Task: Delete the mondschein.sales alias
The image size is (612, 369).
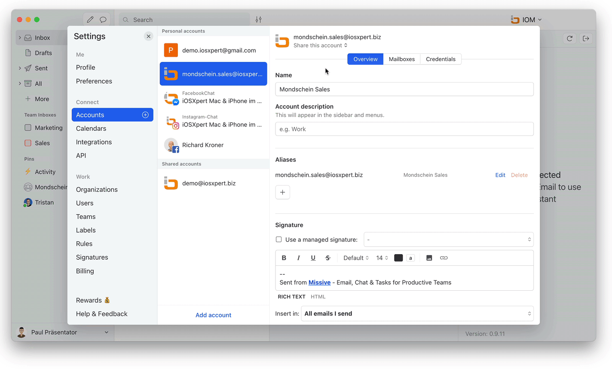Action: point(519,175)
